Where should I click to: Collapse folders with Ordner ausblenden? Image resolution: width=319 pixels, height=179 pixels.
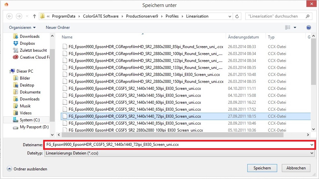pyautogui.click(x=27, y=169)
